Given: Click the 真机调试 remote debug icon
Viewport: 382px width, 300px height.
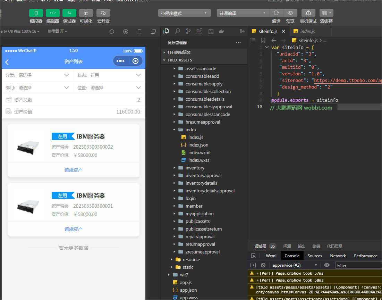Looking at the screenshot, I should click(x=307, y=12).
